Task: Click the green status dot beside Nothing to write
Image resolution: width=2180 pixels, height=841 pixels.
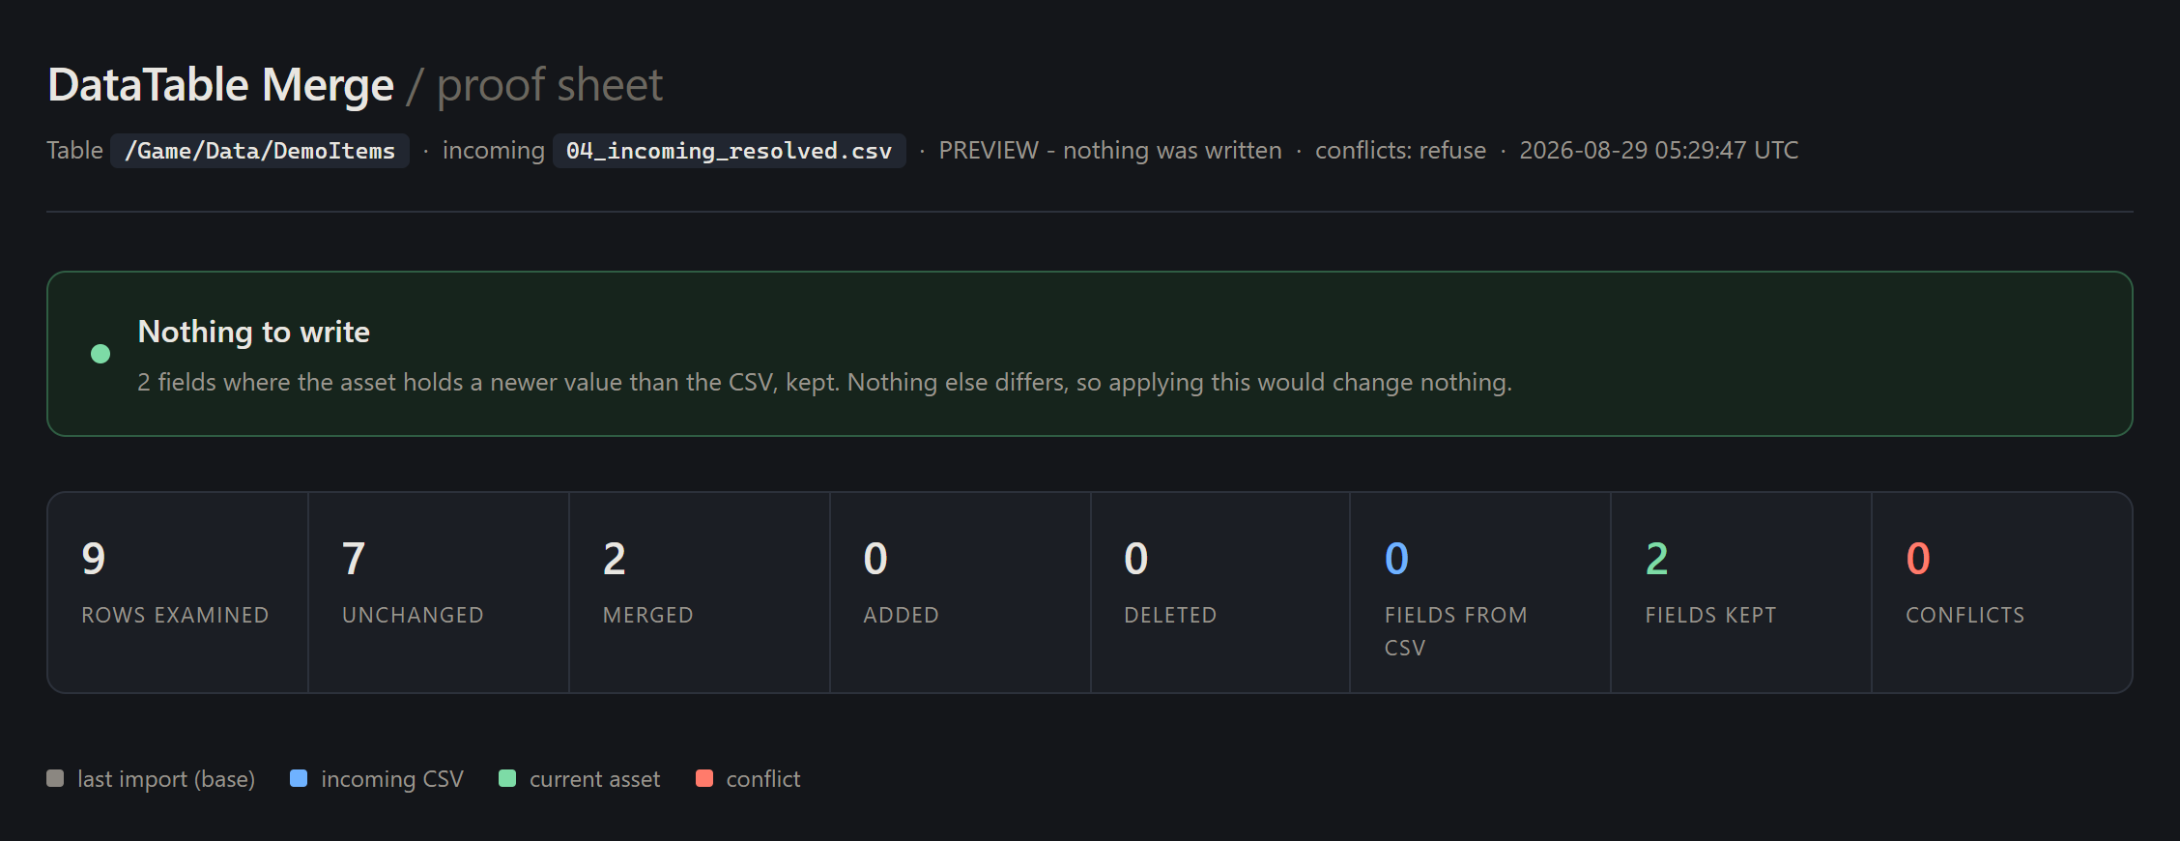Action: 100,354
